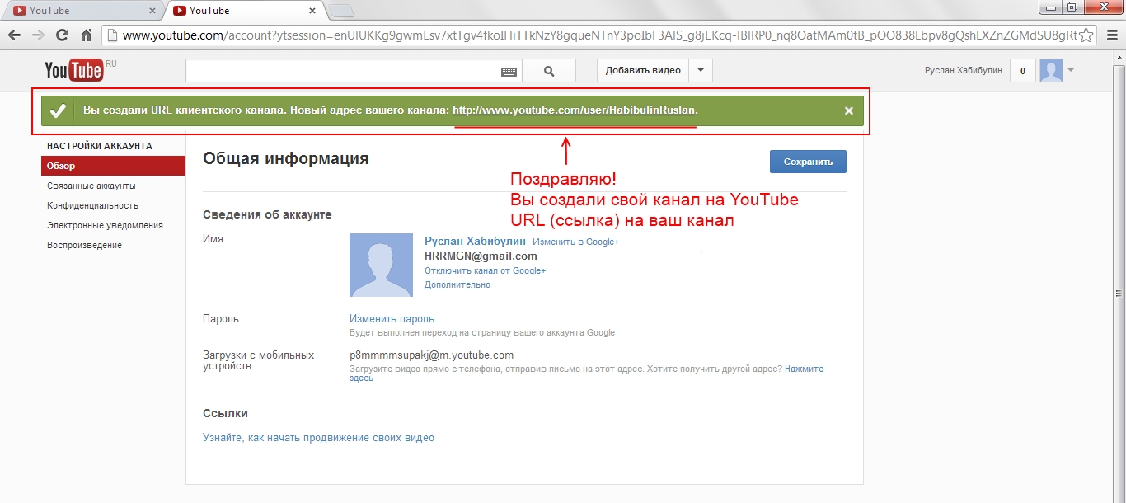The width and height of the screenshot is (1126, 503).
Task: Select Обзор in account settings
Action: (x=113, y=166)
